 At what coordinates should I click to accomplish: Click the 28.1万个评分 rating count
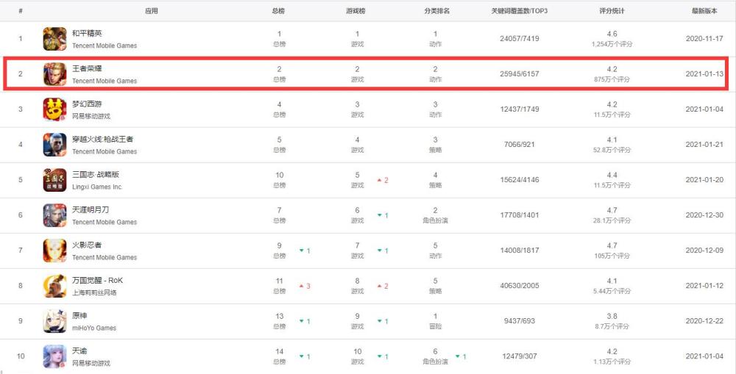pyautogui.click(x=612, y=220)
